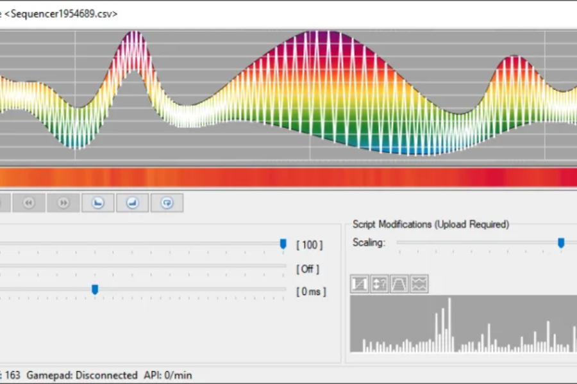Click the descending curve shape button
The image size is (577, 384).
pos(98,203)
